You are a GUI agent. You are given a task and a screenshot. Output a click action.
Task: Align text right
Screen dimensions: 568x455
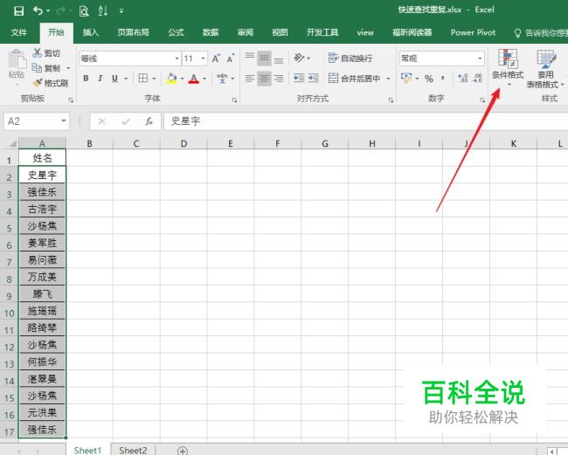279,79
